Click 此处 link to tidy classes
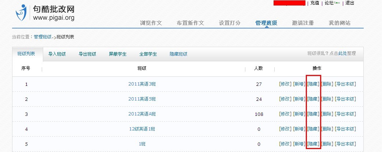The width and height of the screenshot is (382, 152). pos(342,53)
